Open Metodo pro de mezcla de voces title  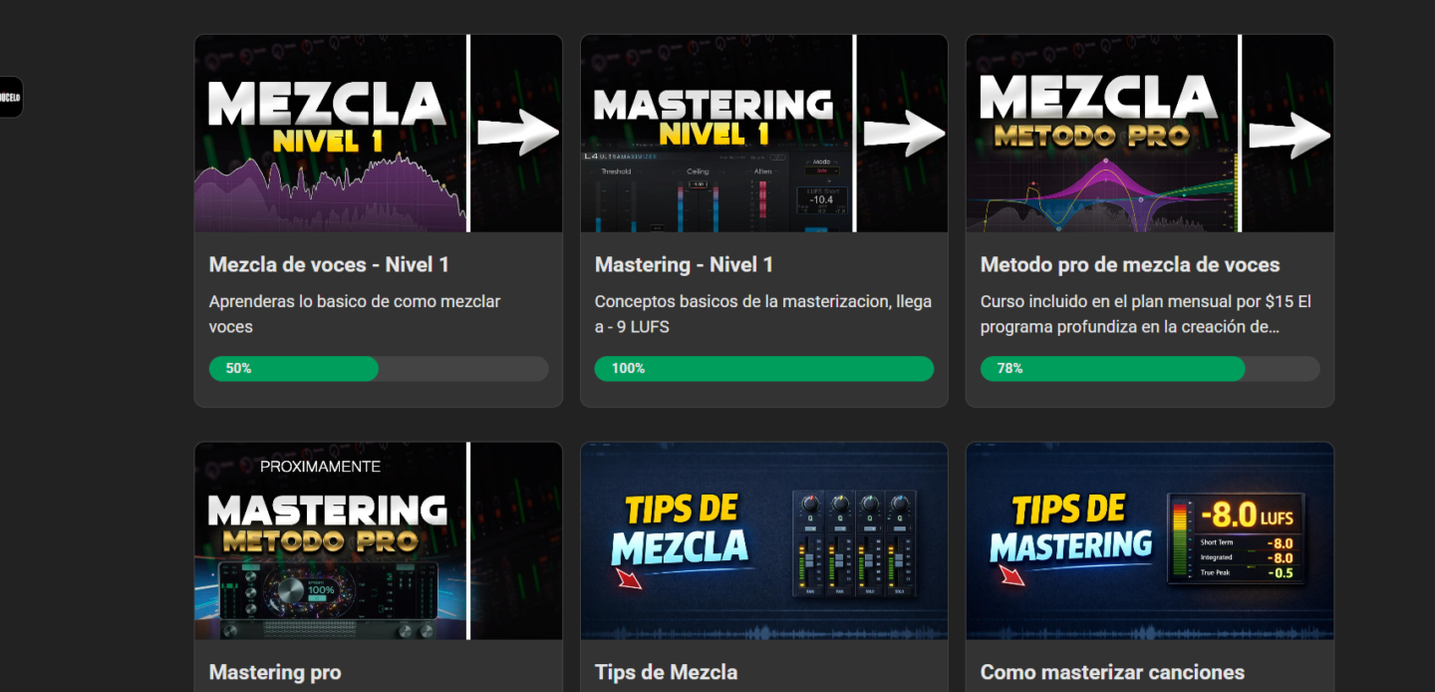click(x=1130, y=264)
